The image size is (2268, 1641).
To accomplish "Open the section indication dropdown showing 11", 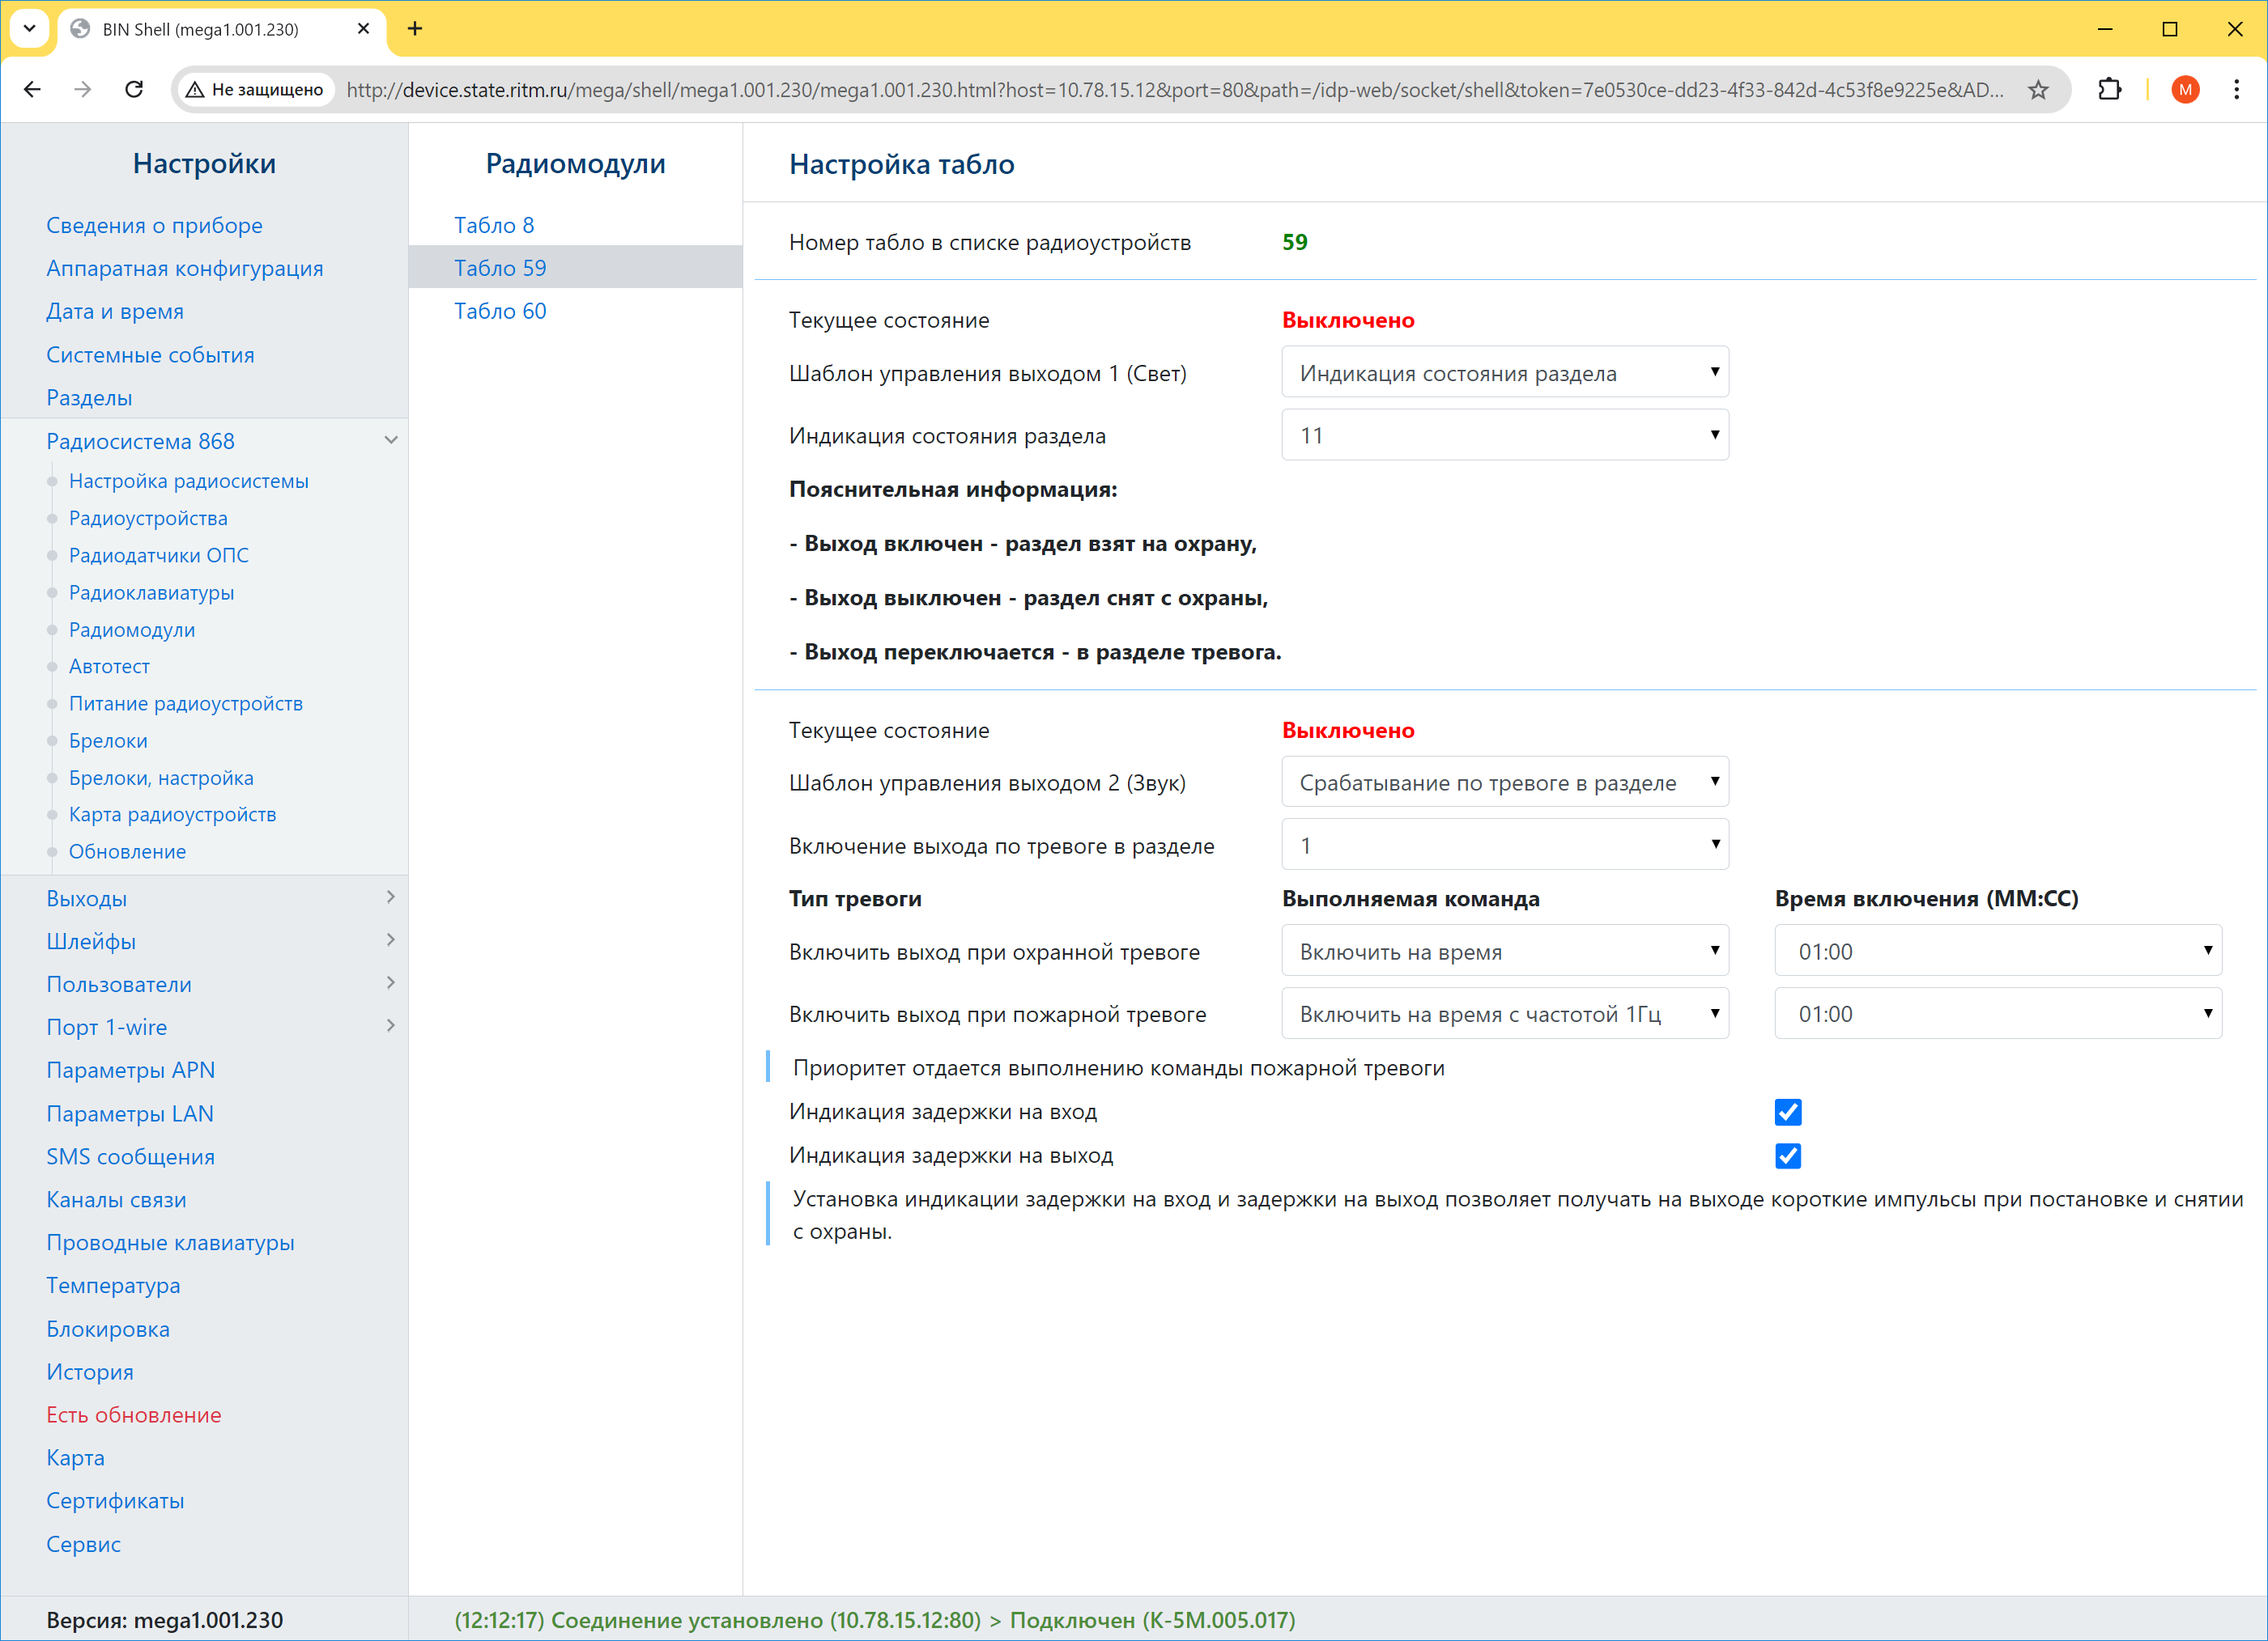I will 1504,435.
